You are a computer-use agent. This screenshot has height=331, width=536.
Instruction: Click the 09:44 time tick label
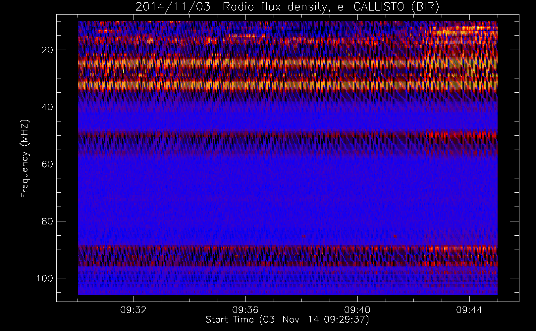click(x=469, y=310)
